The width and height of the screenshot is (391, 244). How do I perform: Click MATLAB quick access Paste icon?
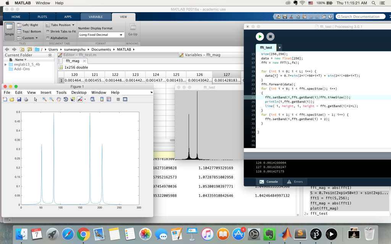pos(304,17)
